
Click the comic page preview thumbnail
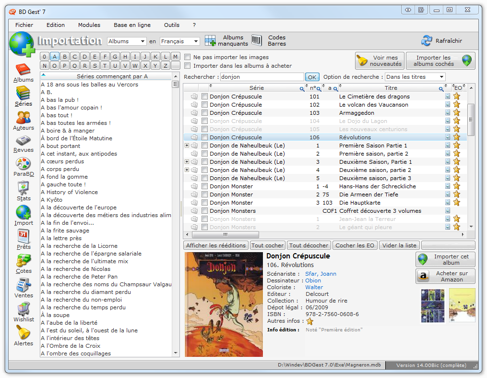pos(432,306)
